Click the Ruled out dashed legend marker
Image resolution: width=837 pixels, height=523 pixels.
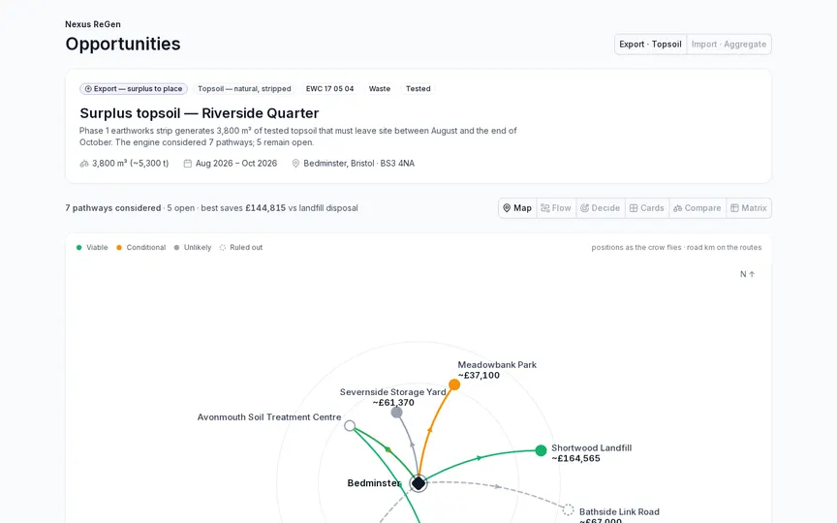223,248
